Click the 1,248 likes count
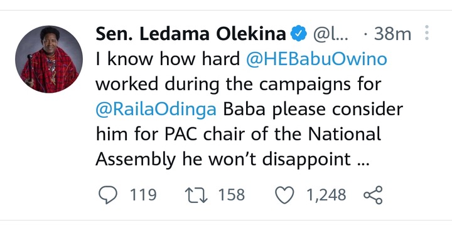 [326, 195]
